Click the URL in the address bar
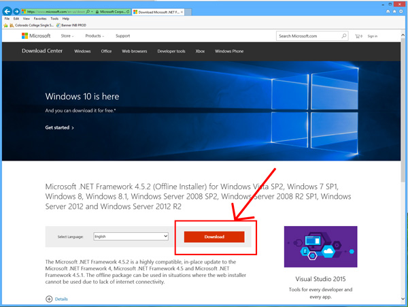The height and width of the screenshot is (307, 408). (56, 12)
